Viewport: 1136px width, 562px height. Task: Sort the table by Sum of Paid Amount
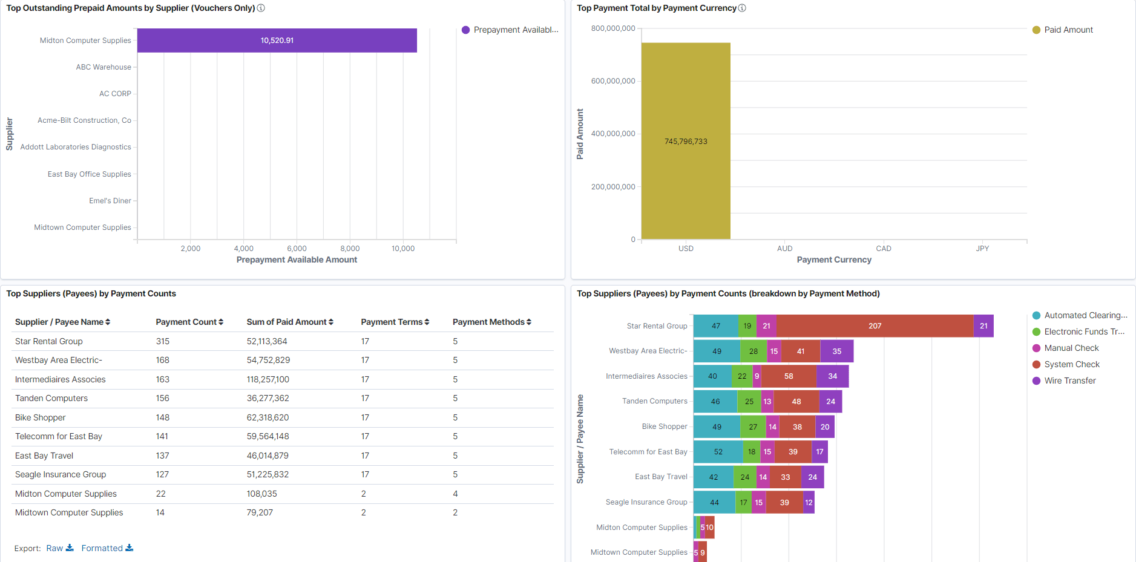(330, 322)
